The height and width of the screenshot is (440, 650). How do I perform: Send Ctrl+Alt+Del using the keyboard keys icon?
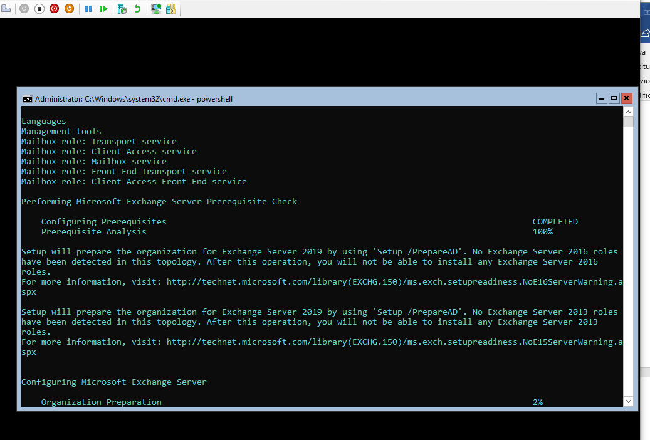pyautogui.click(x=6, y=8)
